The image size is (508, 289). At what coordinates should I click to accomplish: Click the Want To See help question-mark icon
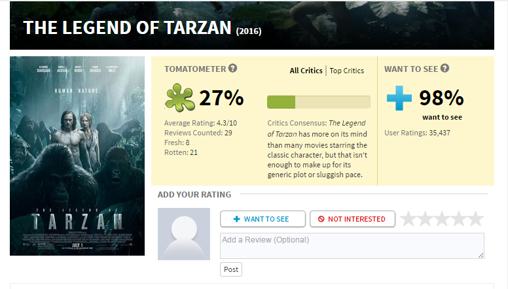click(x=444, y=68)
